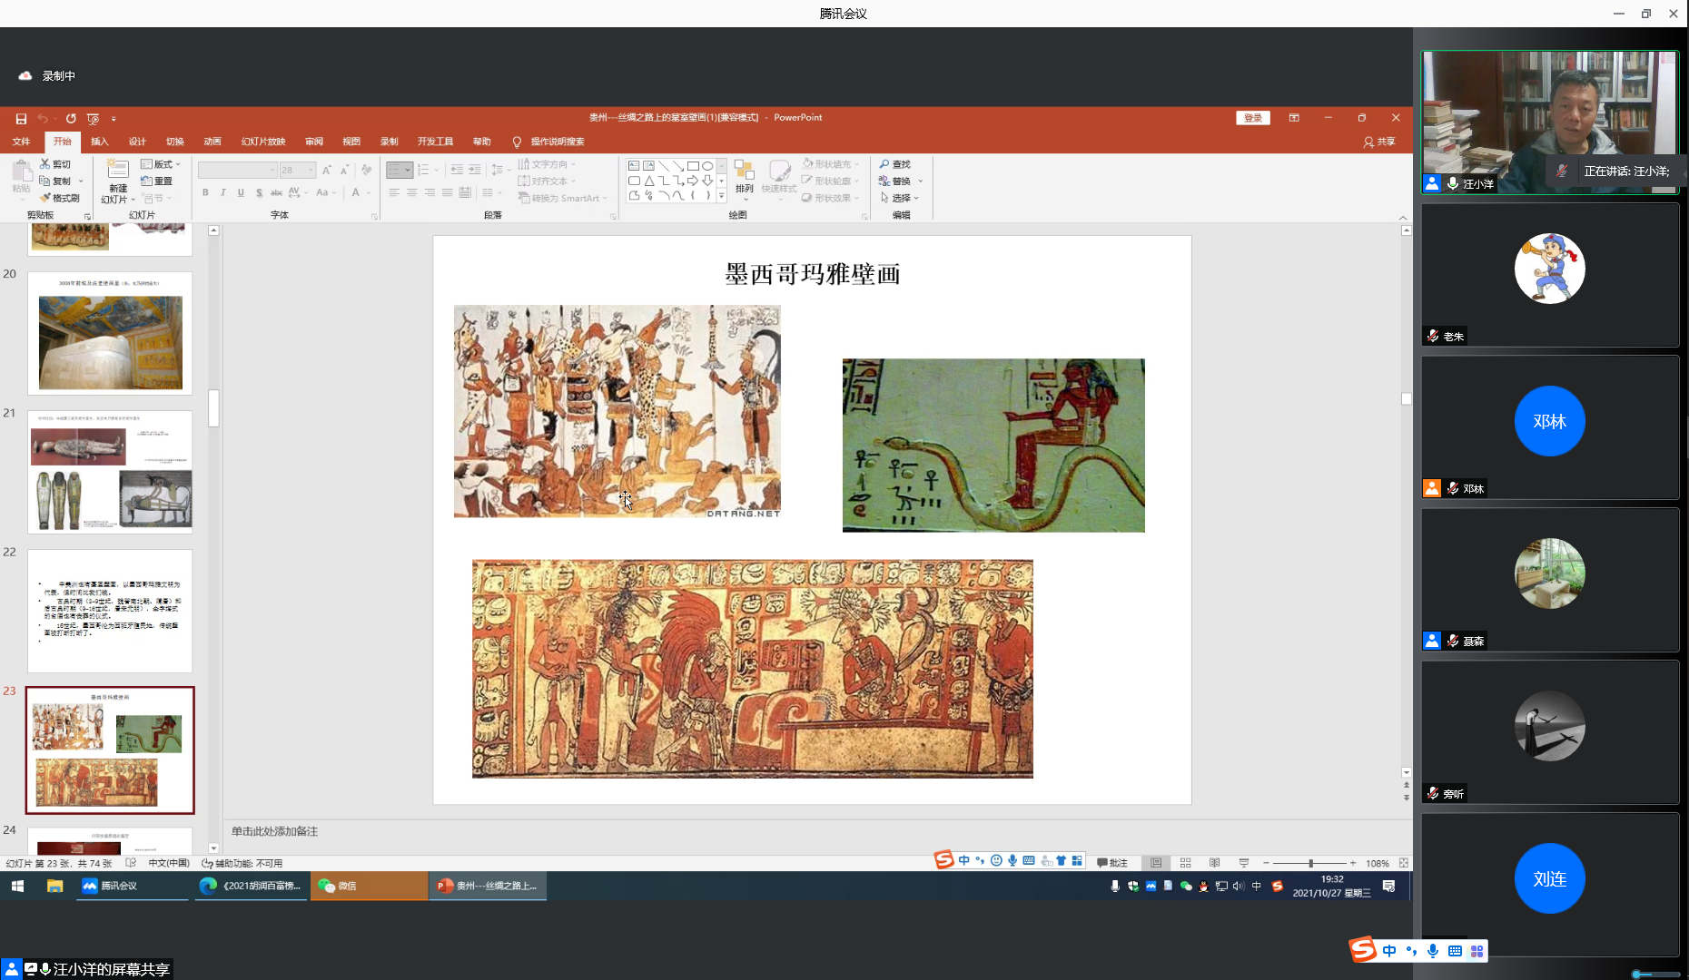Open the Select (选择) dropdown
This screenshot has width=1689, height=980.
pos(900,198)
